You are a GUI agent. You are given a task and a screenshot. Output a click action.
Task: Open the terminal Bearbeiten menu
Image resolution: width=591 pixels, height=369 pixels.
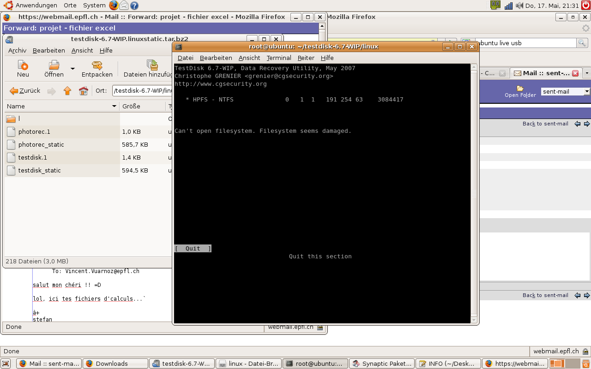point(216,58)
